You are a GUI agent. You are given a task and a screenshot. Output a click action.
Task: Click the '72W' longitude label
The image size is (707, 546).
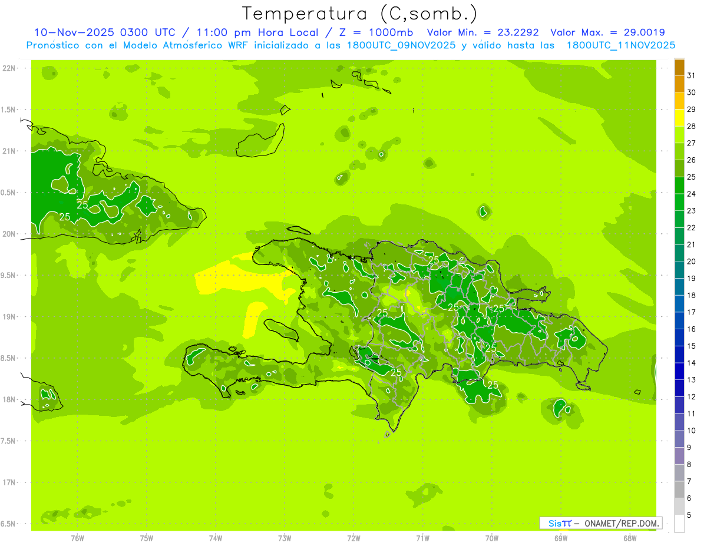[353, 538]
